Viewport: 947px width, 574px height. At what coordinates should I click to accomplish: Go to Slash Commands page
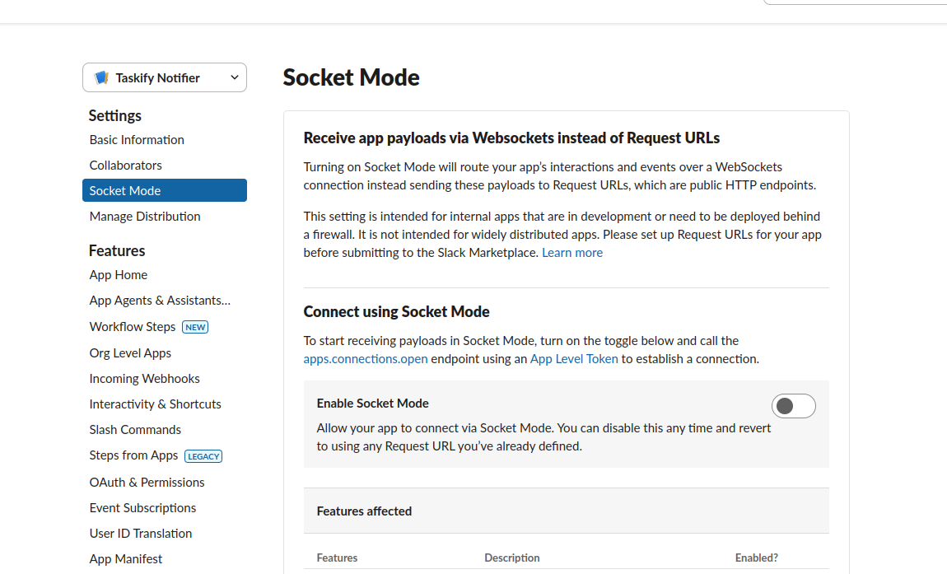click(135, 430)
